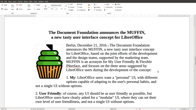Toggle Italic formatting
This screenshot has width=196, height=110.
80,7
